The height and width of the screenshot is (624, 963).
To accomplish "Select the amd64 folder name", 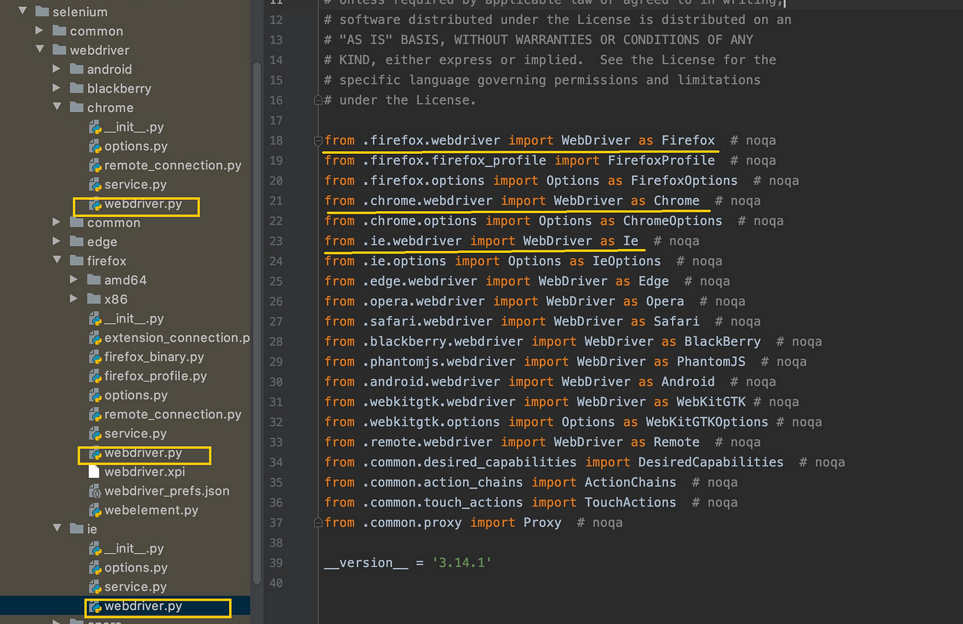I will 125,280.
